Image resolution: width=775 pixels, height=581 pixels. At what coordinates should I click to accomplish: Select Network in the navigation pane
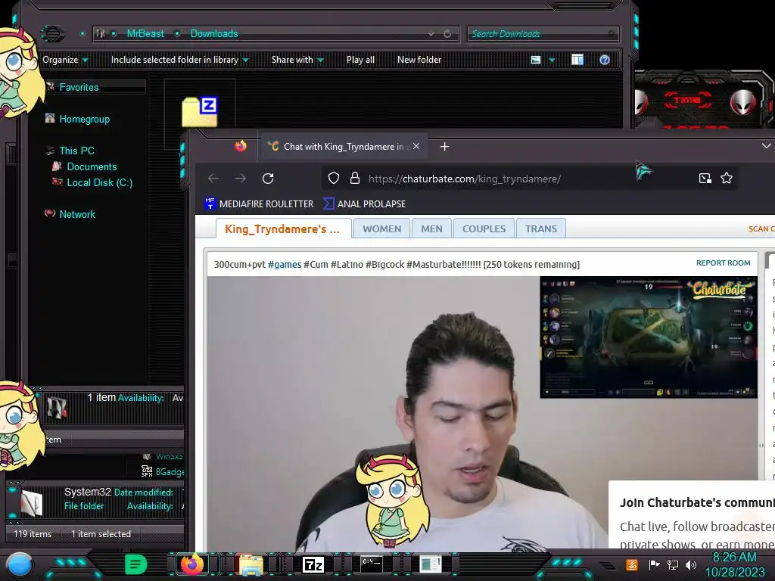pyautogui.click(x=78, y=214)
